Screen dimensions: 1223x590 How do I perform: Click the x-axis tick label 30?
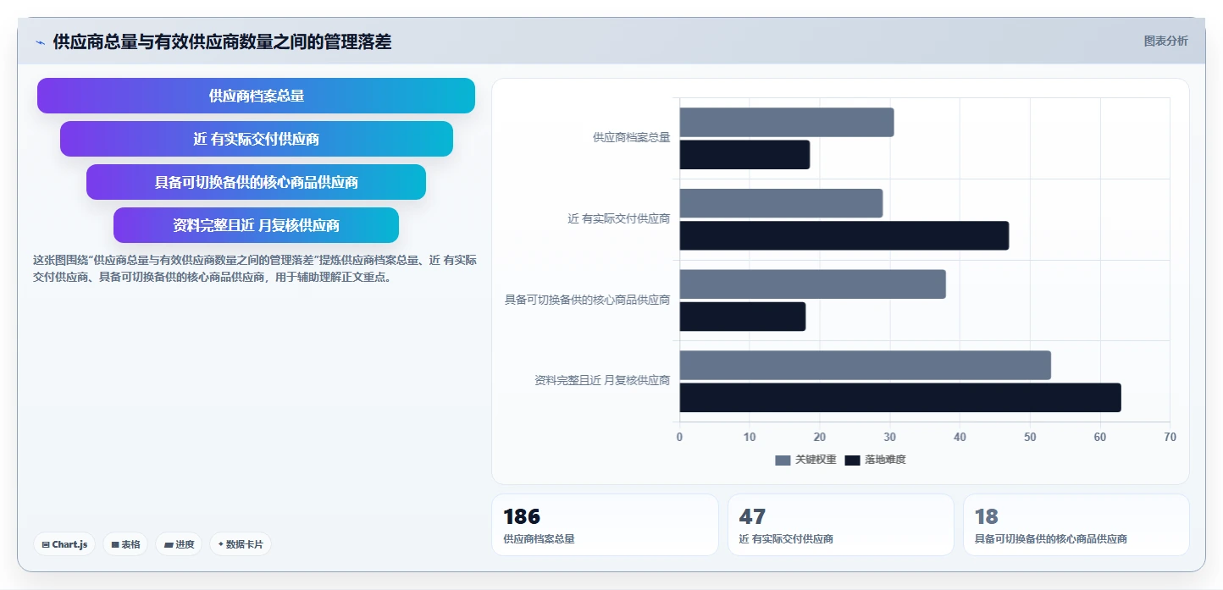point(890,438)
